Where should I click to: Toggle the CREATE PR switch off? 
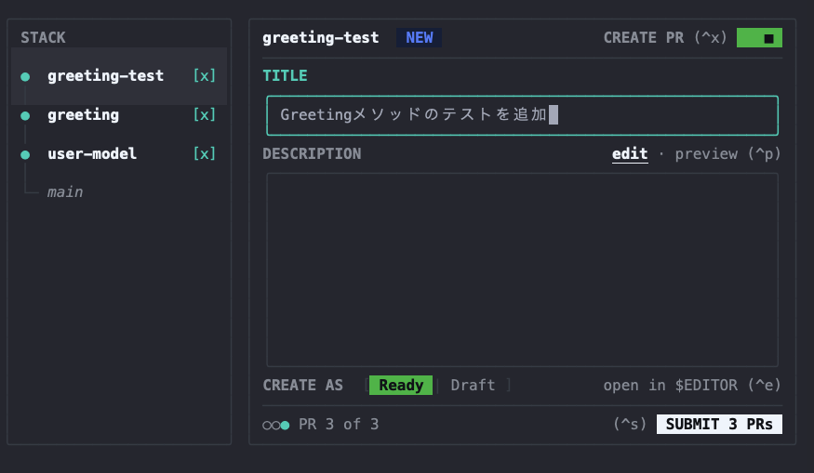click(x=759, y=38)
